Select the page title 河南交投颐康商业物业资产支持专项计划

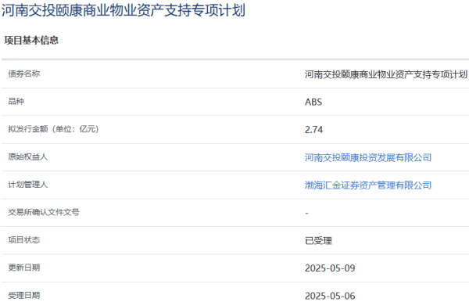point(124,10)
